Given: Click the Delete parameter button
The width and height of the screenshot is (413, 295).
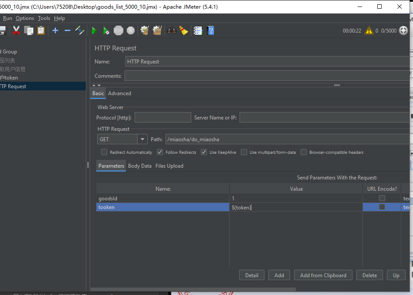Looking at the screenshot, I should [369, 275].
